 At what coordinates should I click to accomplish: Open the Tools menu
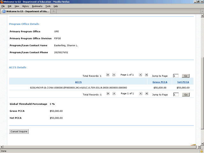(48, 6)
